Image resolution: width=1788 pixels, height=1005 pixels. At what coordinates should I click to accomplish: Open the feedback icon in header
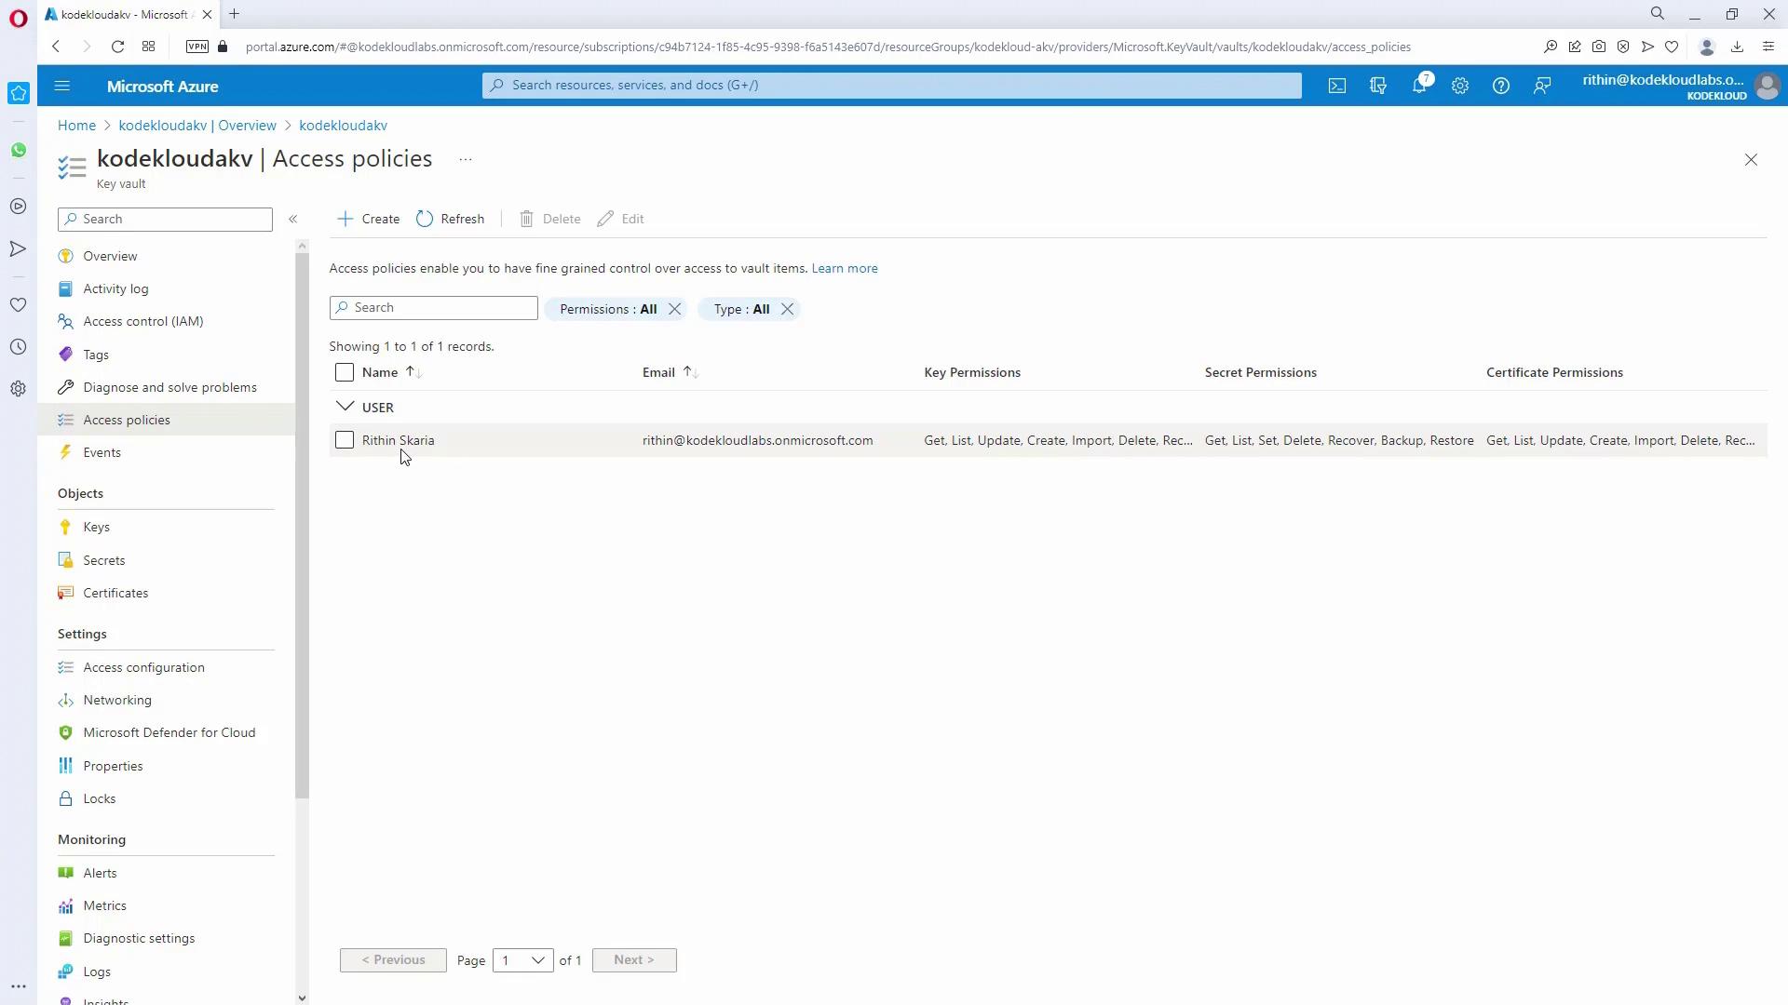(x=1542, y=86)
